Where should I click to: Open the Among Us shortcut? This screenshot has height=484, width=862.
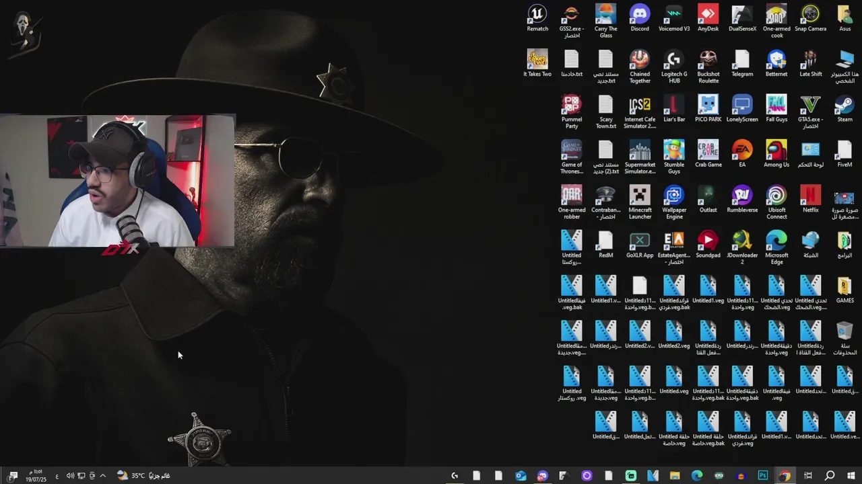[x=776, y=153]
